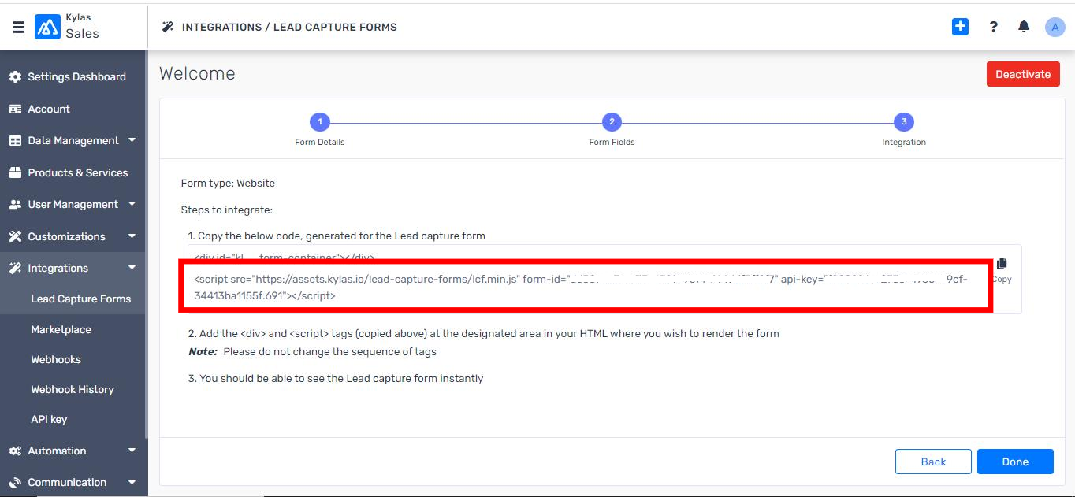Go to step 2 Form Fields
This screenshot has height=497, width=1075.
tap(612, 122)
